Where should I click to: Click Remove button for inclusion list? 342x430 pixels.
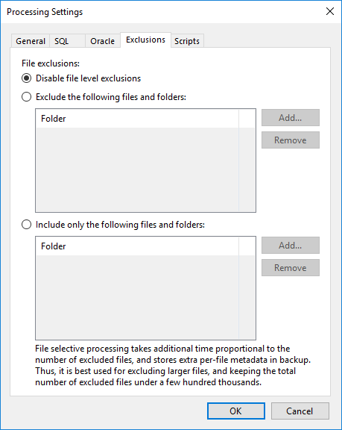click(291, 268)
